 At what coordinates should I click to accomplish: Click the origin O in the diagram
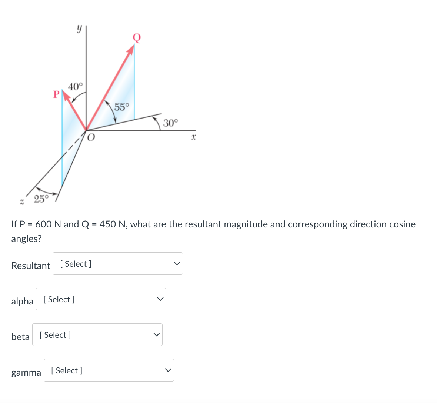(91, 137)
